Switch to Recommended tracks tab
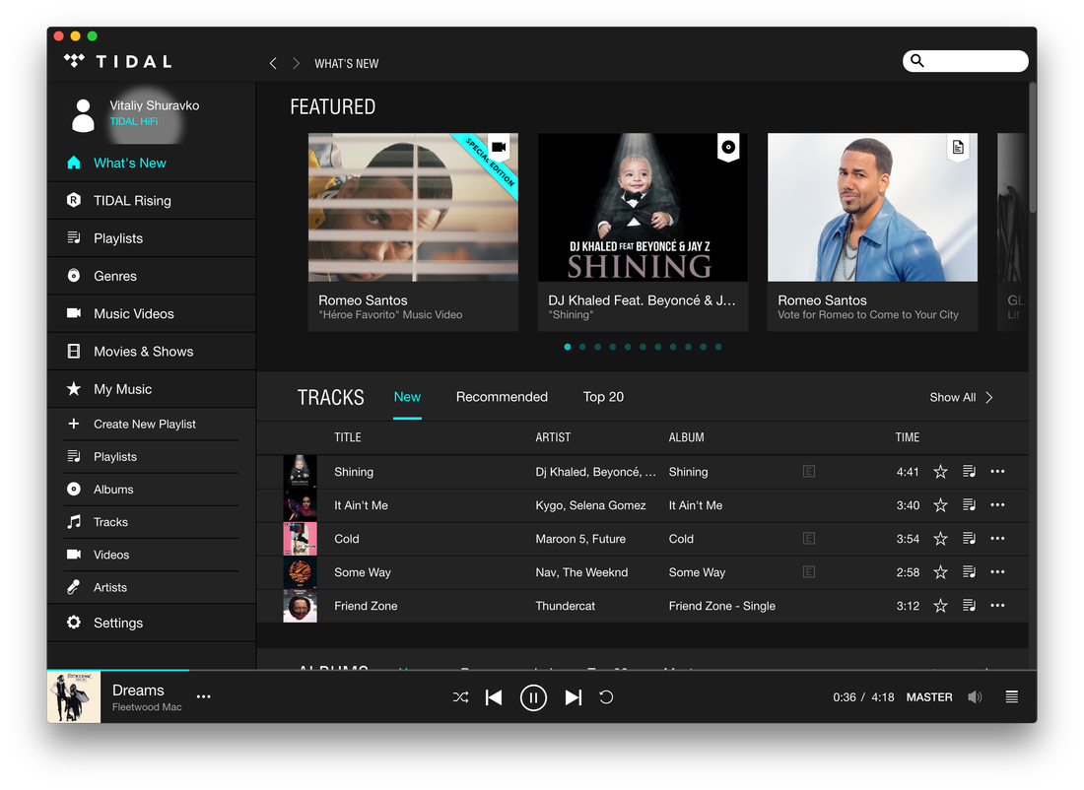This screenshot has width=1084, height=790. 502,397
